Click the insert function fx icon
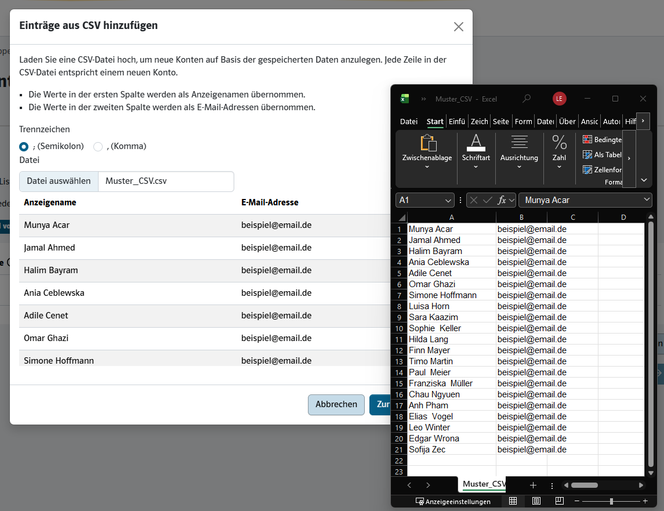664x511 pixels. [x=502, y=200]
